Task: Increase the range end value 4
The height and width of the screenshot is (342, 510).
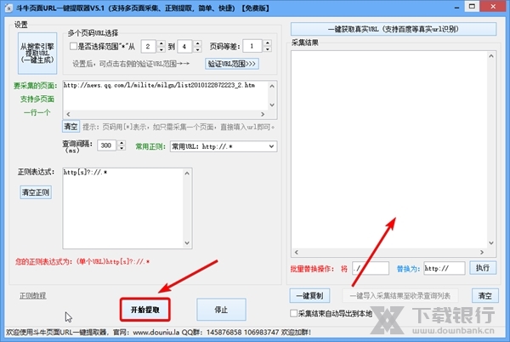Action: [x=197, y=43]
